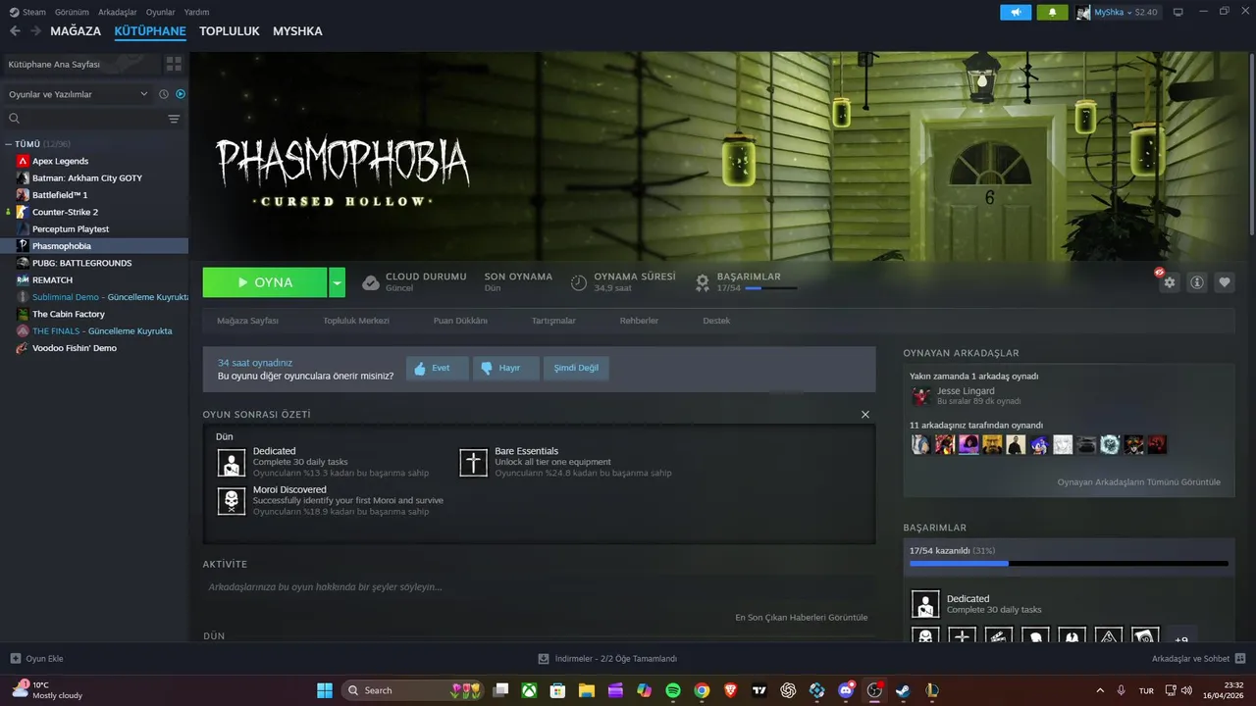1256x706 pixels.
Task: Open the Tartışmalar tab
Action: 553,321
